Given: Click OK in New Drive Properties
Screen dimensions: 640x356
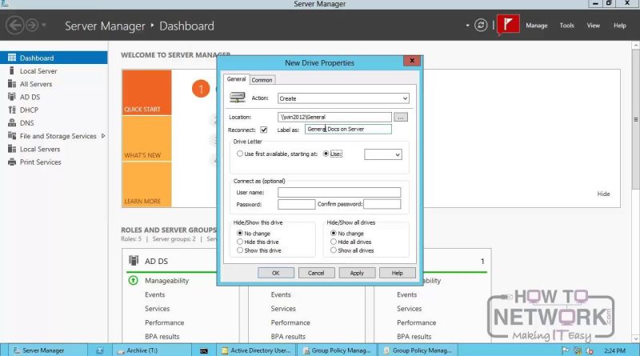Looking at the screenshot, I should pyautogui.click(x=276, y=273).
